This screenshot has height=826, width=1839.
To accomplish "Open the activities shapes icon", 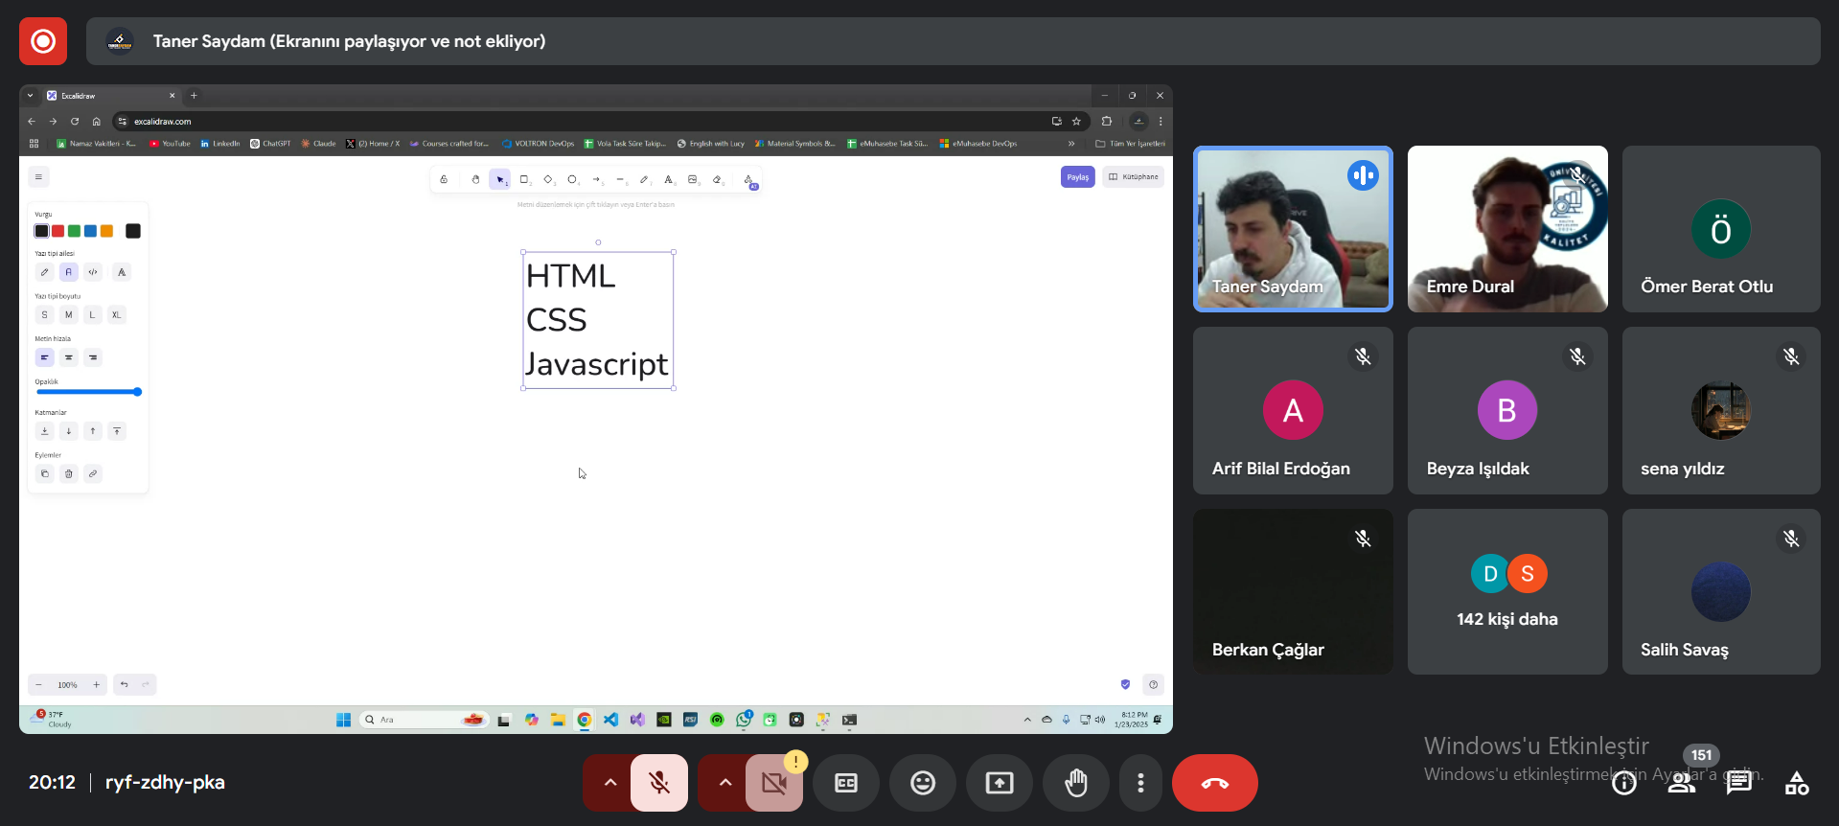I will pyautogui.click(x=1797, y=784).
